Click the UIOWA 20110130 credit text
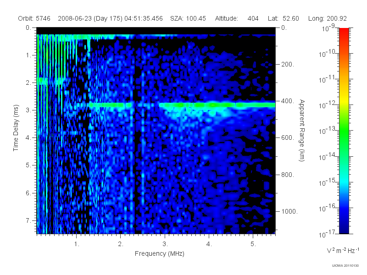Viewport: 367px width, 275px height. coord(345,266)
